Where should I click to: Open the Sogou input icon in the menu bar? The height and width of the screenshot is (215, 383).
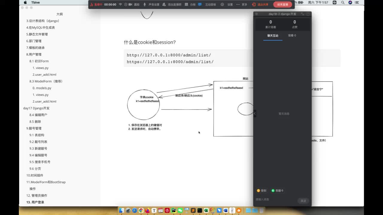click(x=335, y=2)
